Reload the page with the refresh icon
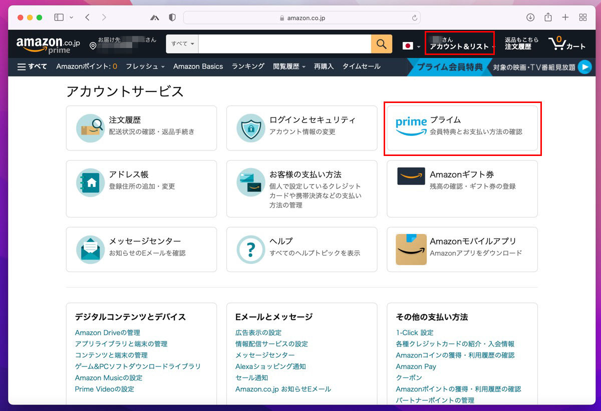 pos(414,18)
